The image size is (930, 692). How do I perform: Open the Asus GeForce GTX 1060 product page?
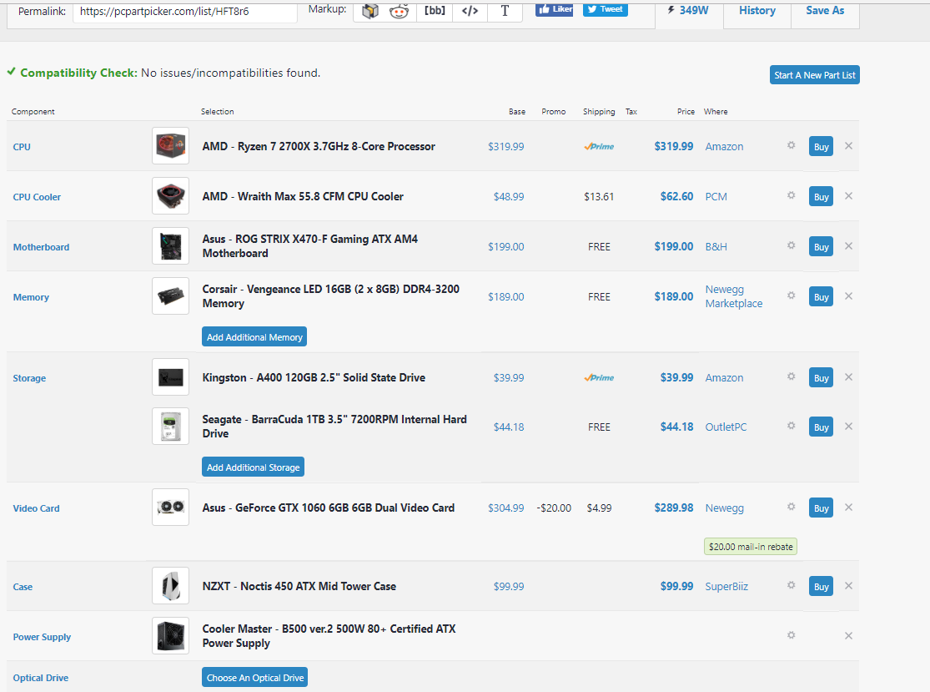(x=328, y=508)
